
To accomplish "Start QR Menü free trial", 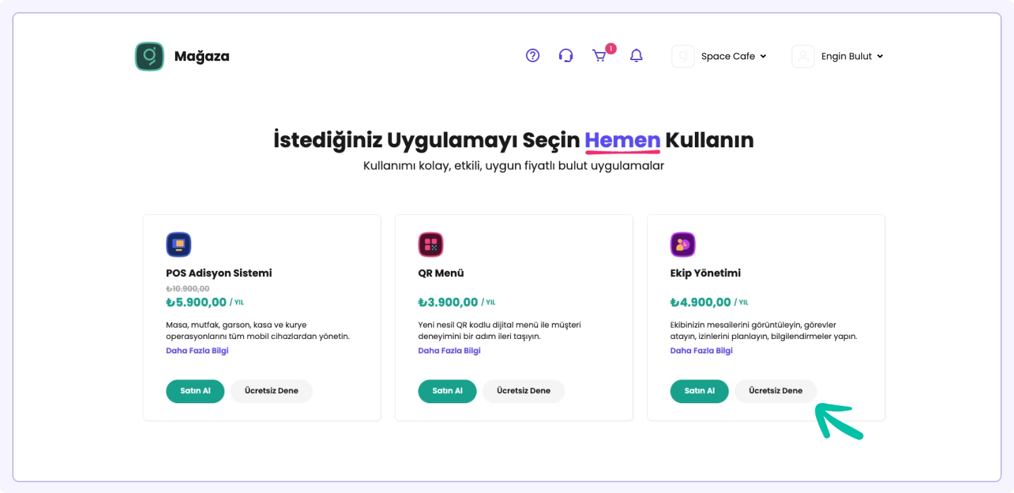I will click(x=523, y=391).
